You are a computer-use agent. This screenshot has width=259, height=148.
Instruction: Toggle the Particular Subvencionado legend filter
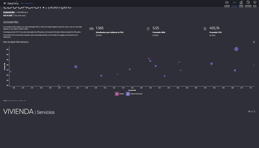(x=128, y=94)
